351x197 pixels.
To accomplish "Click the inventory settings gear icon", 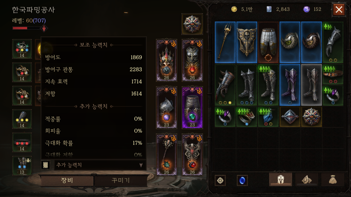I will 220,180.
